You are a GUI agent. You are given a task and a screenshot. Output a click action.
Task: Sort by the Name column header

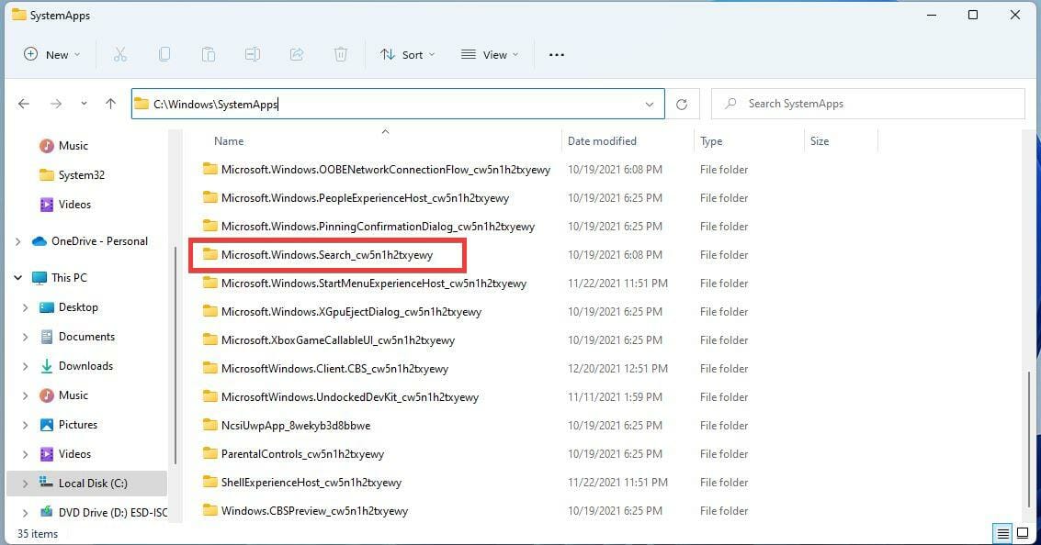coord(229,141)
